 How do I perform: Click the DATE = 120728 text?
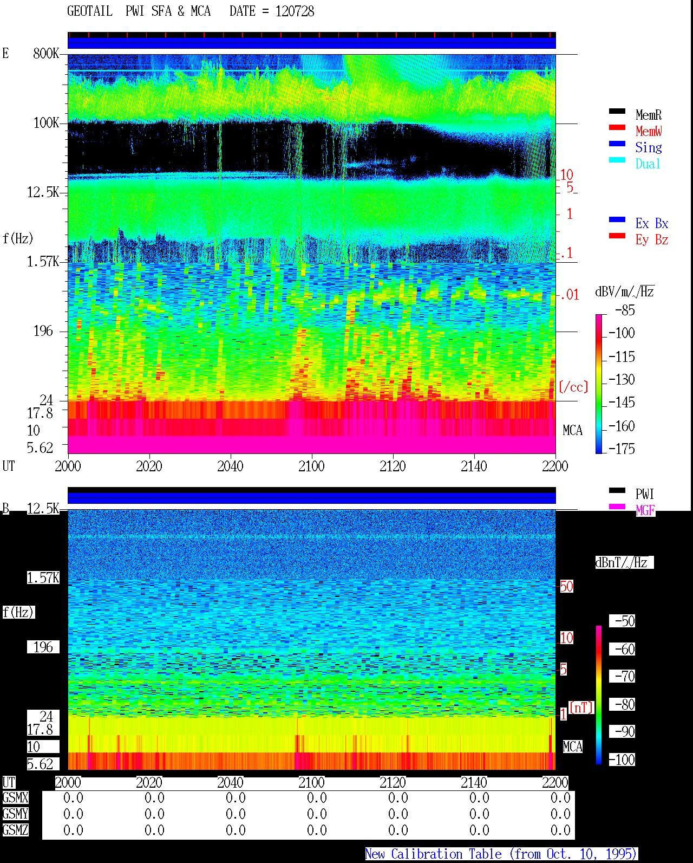272,11
